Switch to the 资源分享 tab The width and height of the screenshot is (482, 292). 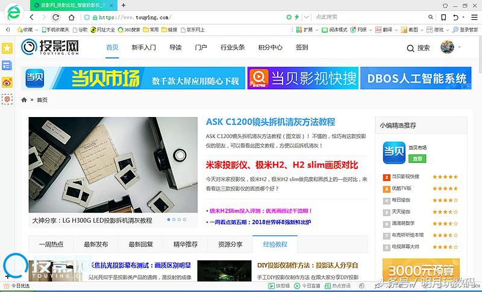coord(230,244)
